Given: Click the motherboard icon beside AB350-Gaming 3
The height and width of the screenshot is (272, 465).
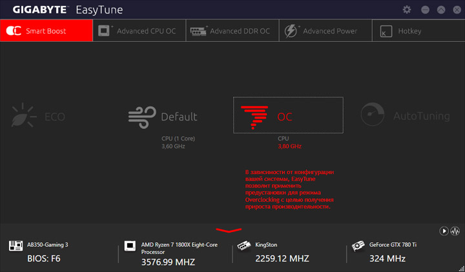Looking at the screenshot, I should 15,246.
